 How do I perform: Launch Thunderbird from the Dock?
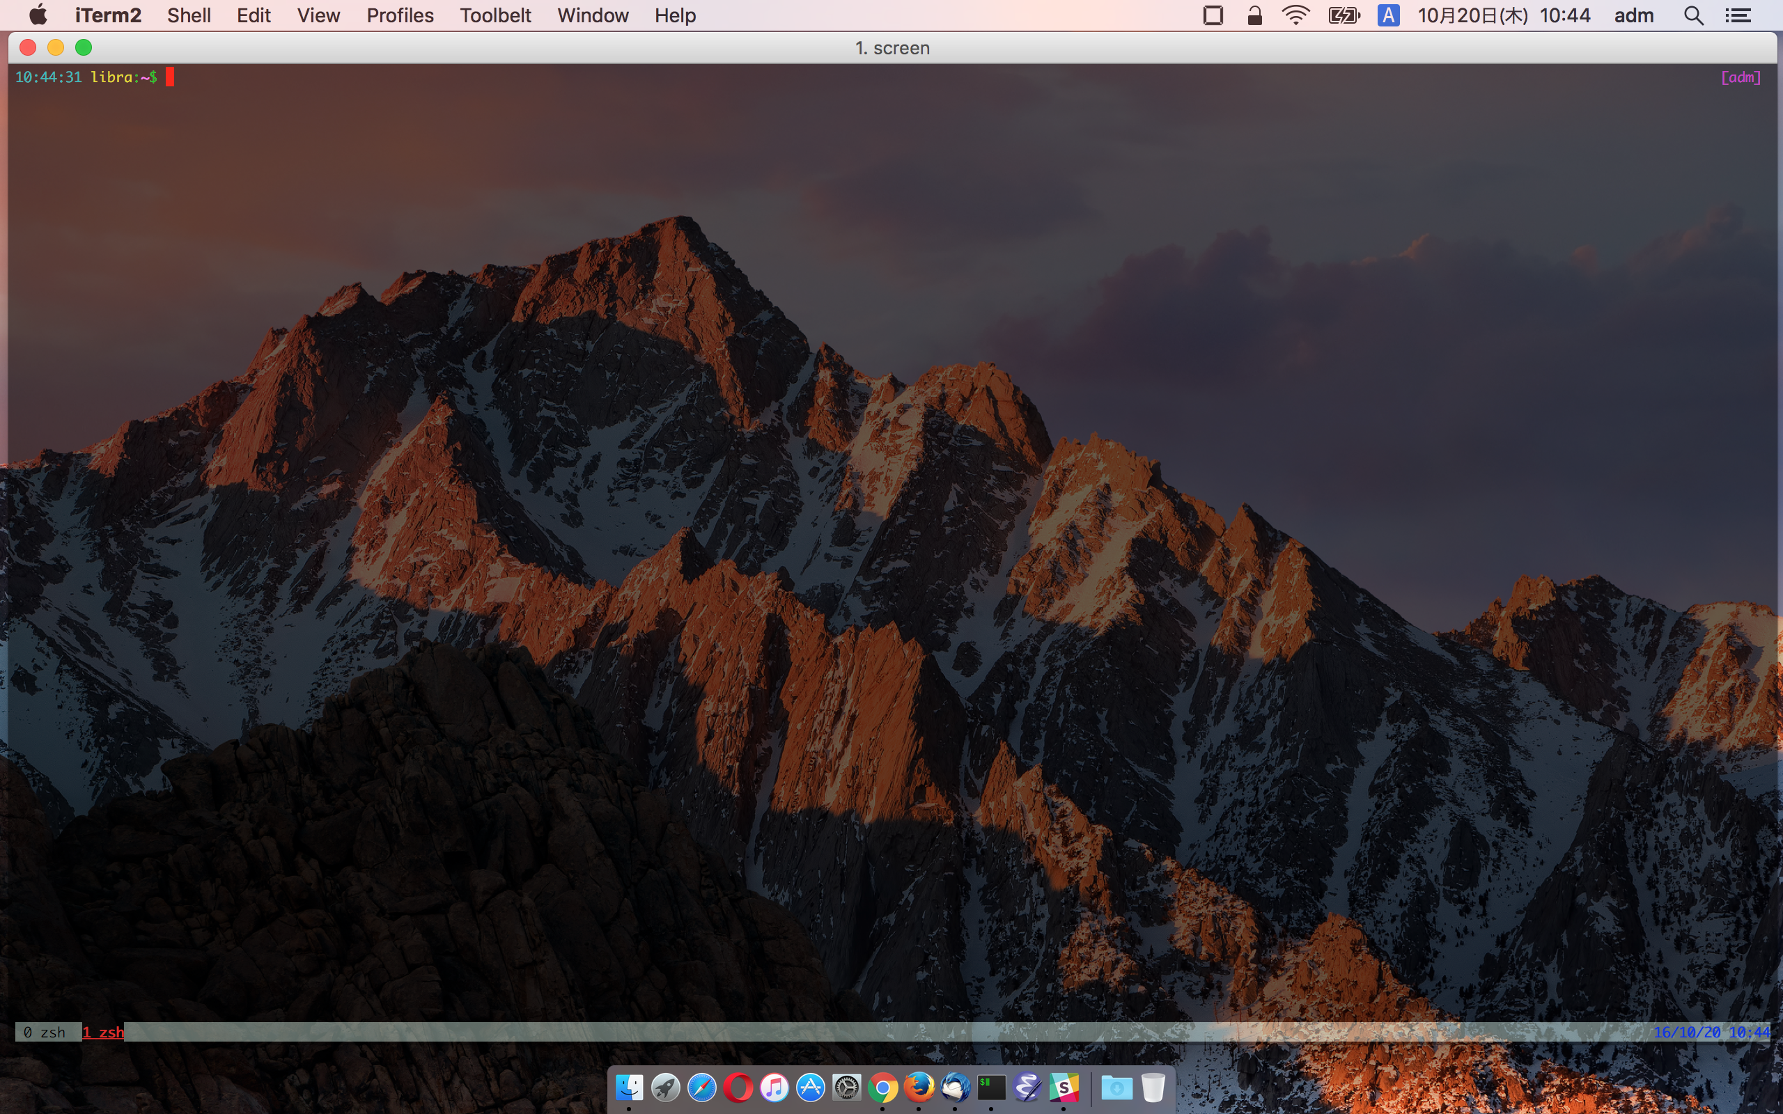pyautogui.click(x=955, y=1088)
